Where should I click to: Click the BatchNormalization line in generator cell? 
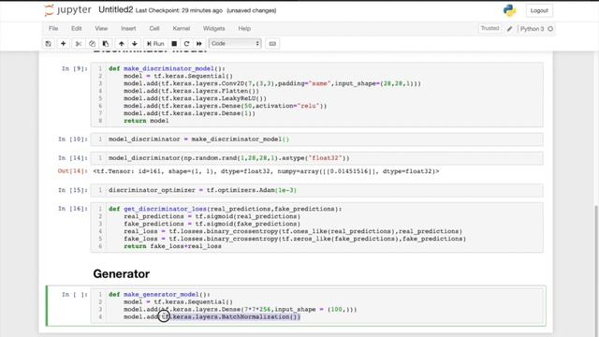212,317
